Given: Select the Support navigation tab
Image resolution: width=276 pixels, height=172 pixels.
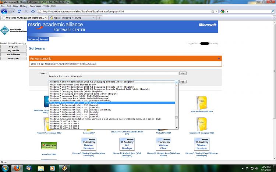Looking at the screenshot, I should 44,39.
